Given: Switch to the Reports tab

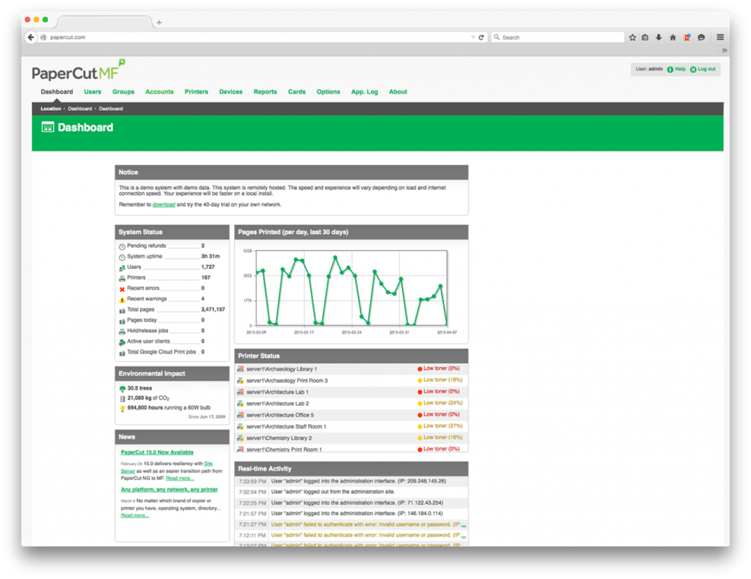Looking at the screenshot, I should click(265, 92).
